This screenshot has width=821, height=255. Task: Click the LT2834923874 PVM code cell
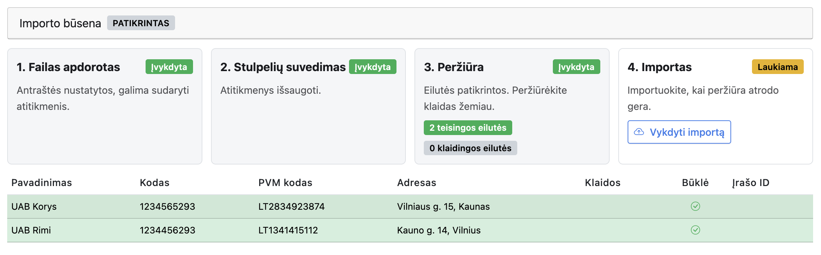(291, 207)
